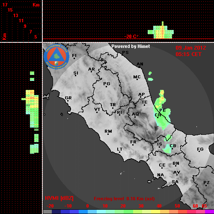
Task: Click the MC city label
Action: (137, 77)
